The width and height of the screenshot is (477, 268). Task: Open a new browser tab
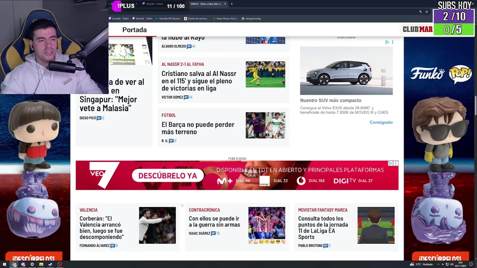(x=231, y=4)
